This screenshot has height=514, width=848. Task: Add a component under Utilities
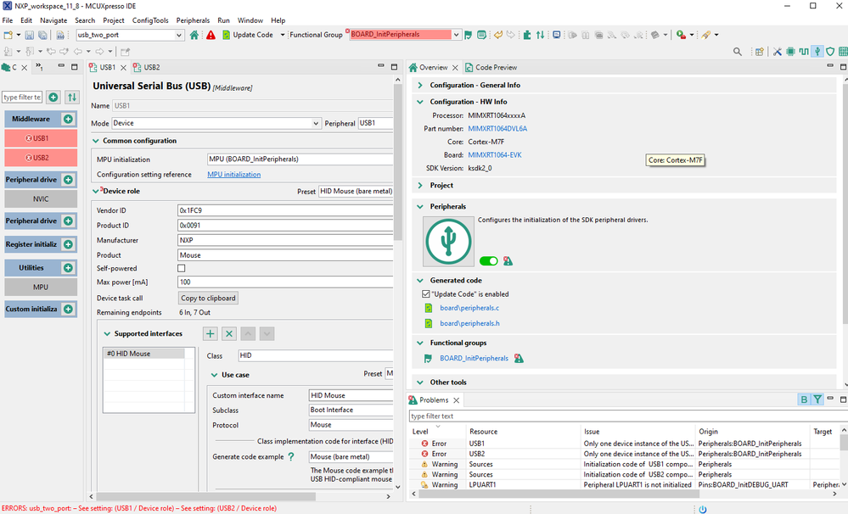tap(68, 267)
